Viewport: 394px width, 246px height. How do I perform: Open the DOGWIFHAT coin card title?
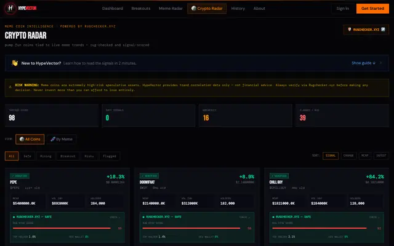(147, 182)
